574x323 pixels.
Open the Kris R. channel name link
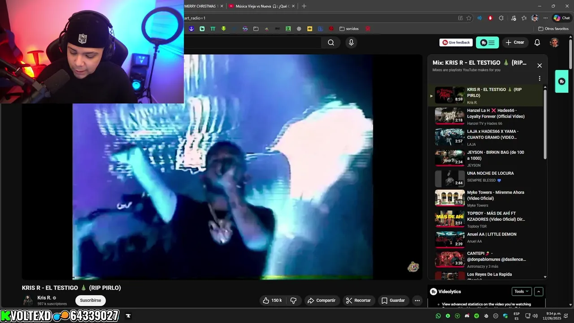pyautogui.click(x=44, y=298)
